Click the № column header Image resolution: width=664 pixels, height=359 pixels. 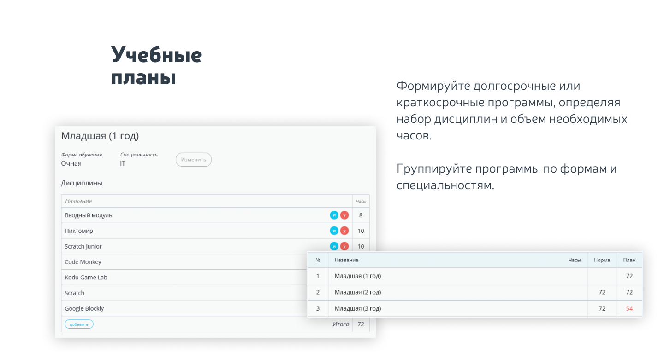[x=318, y=260]
